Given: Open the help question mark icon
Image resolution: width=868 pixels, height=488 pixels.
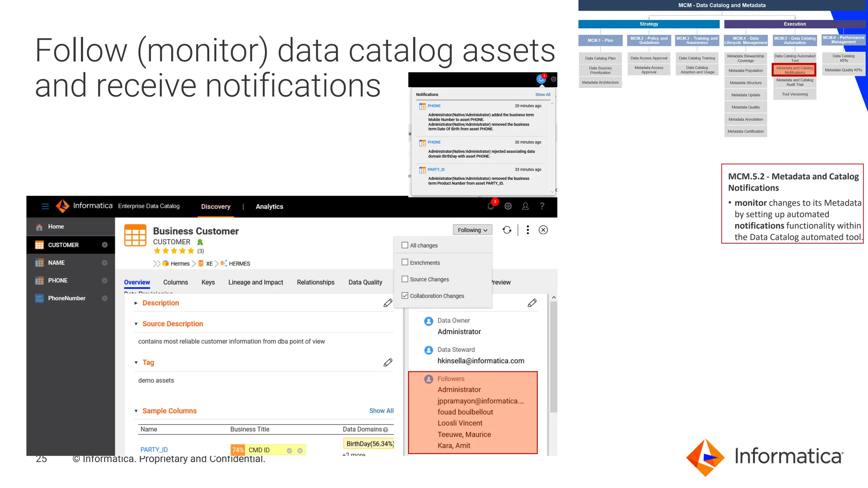Looking at the screenshot, I should pyautogui.click(x=542, y=206).
